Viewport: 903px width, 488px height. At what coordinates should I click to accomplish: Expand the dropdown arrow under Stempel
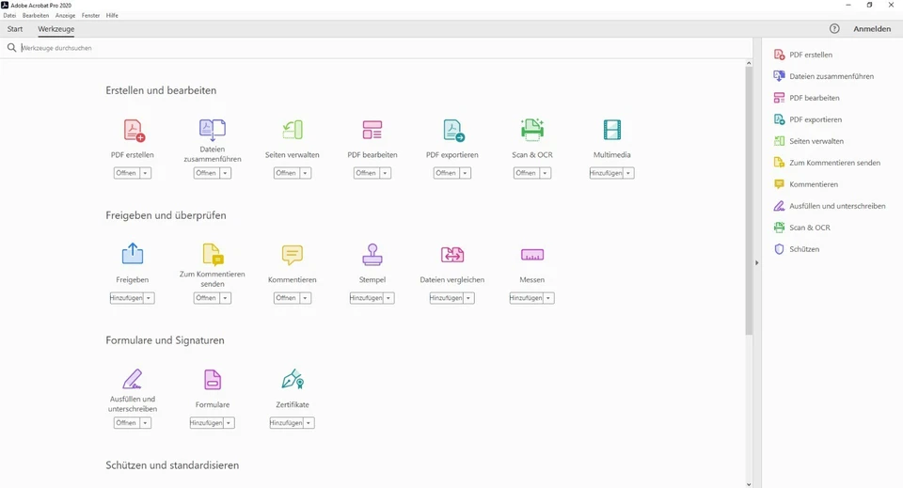click(x=388, y=298)
